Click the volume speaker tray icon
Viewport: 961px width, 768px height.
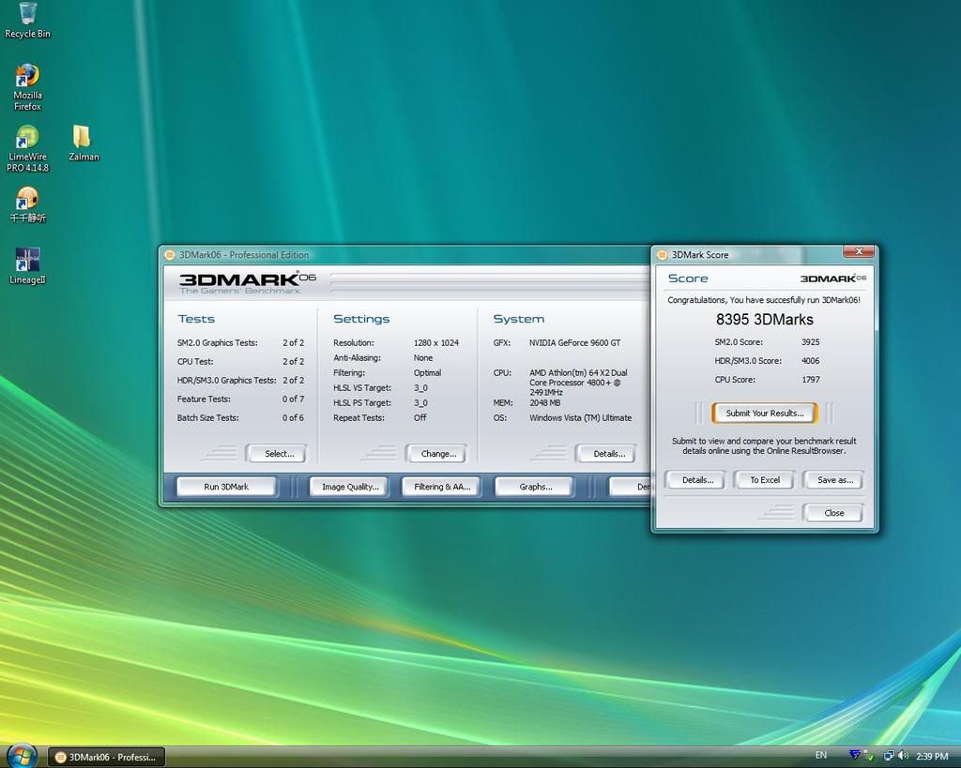pos(903,756)
